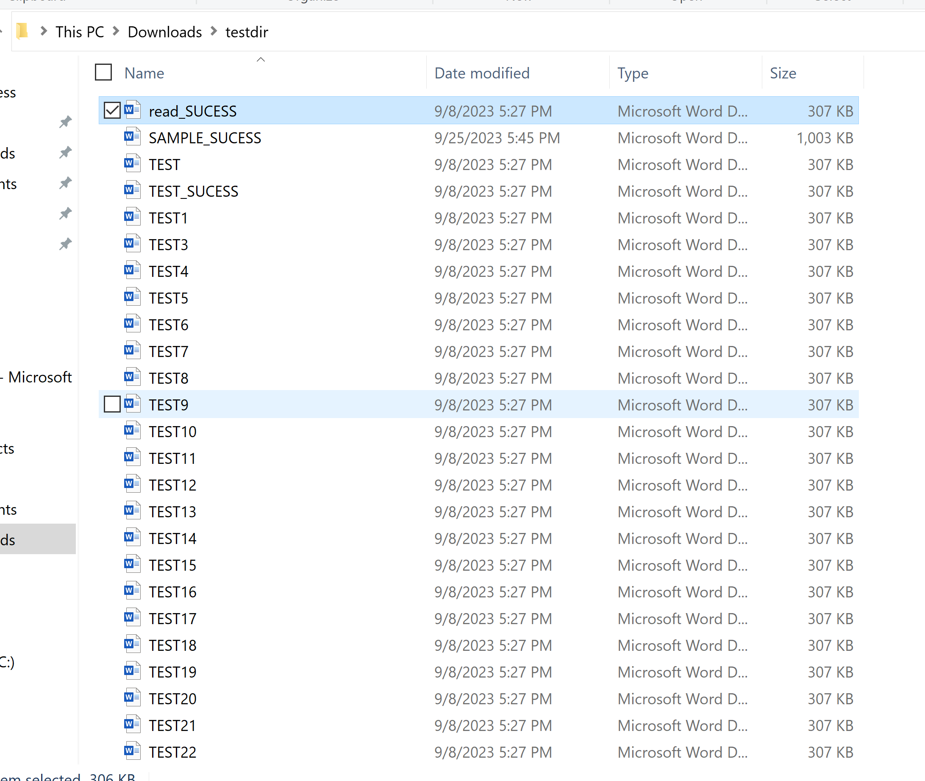Click the Word icon of TEST4
The height and width of the screenshot is (781, 925).
pos(132,270)
